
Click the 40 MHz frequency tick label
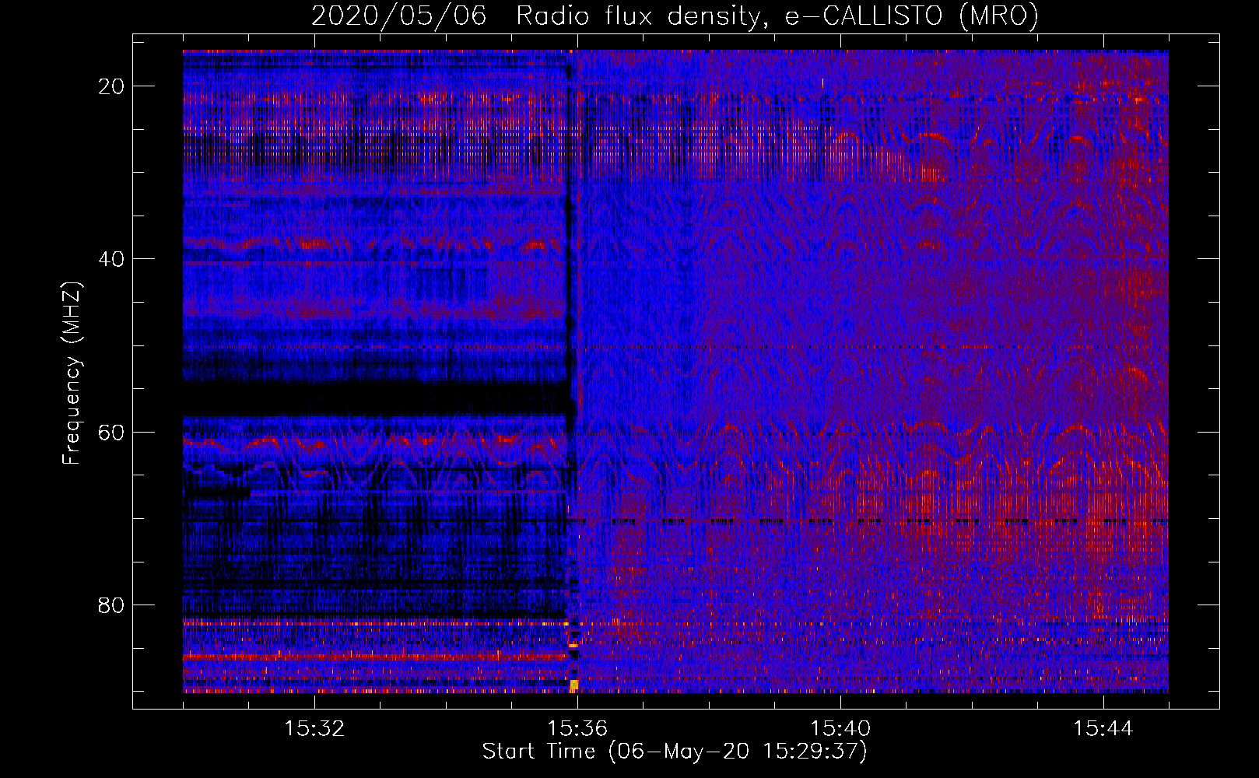point(111,259)
